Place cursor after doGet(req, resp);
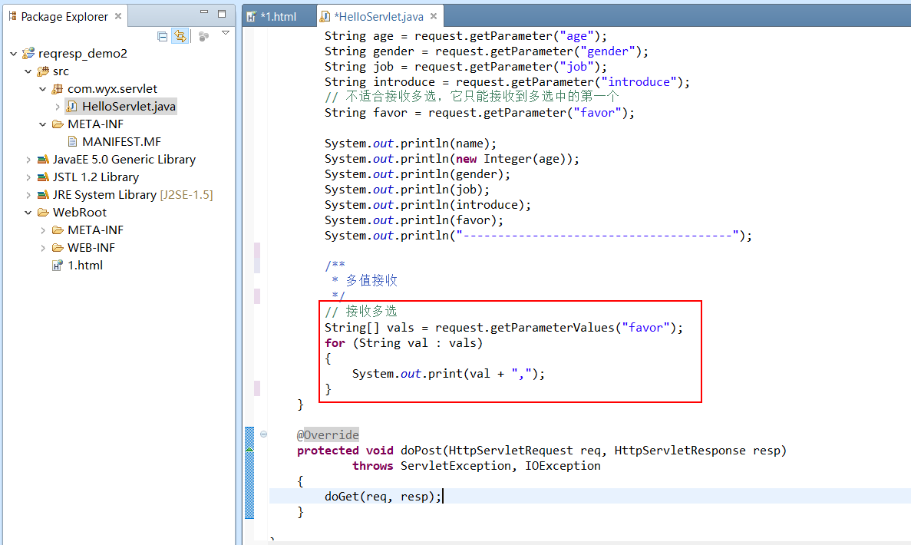911x545 pixels. [x=443, y=496]
